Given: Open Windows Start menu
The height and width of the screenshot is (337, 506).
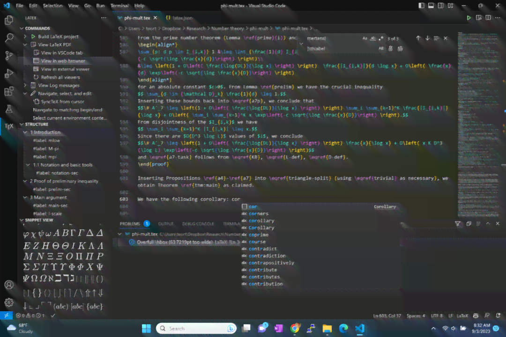Looking at the screenshot, I should pyautogui.click(x=146, y=328).
